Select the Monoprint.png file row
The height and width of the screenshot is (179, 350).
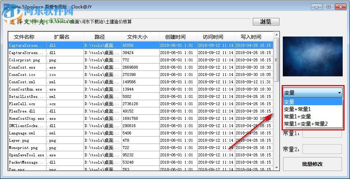click(x=141, y=148)
